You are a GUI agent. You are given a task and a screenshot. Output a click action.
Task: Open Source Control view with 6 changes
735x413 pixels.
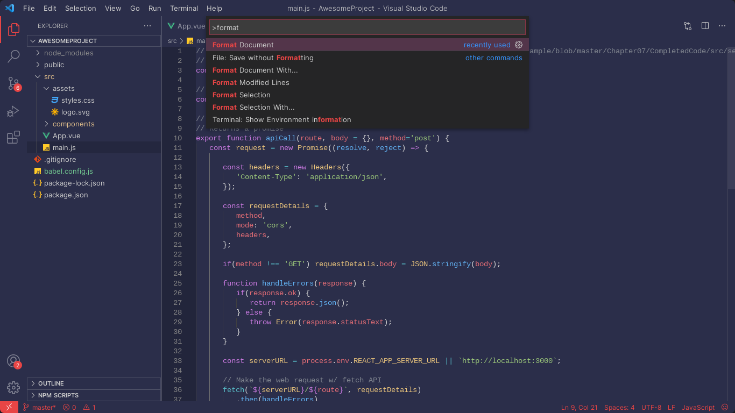coord(13,83)
